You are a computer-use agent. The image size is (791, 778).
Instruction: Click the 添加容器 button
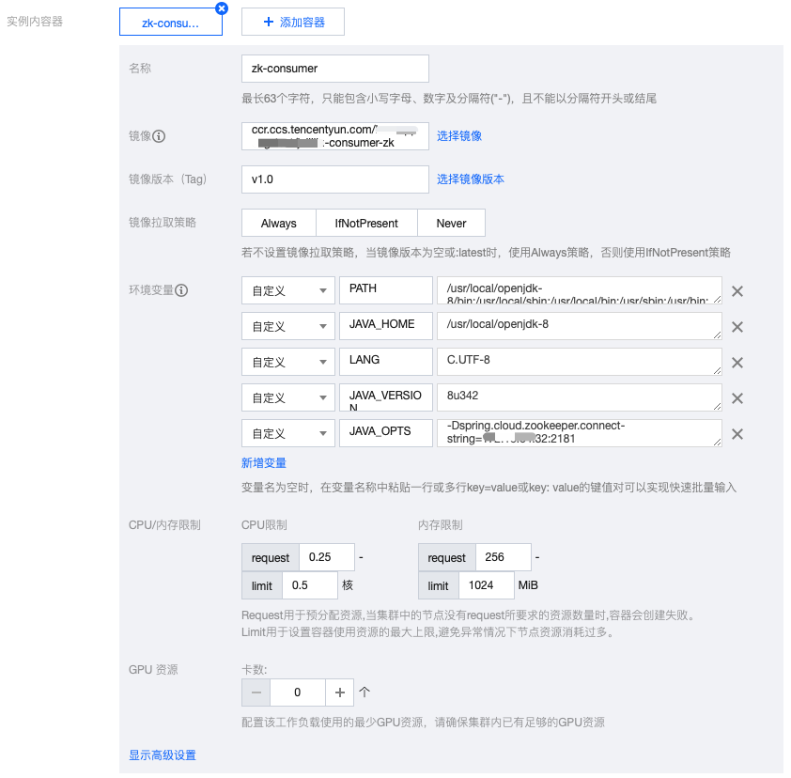point(293,22)
